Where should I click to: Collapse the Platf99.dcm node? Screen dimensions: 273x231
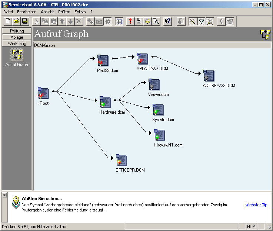[99, 56]
